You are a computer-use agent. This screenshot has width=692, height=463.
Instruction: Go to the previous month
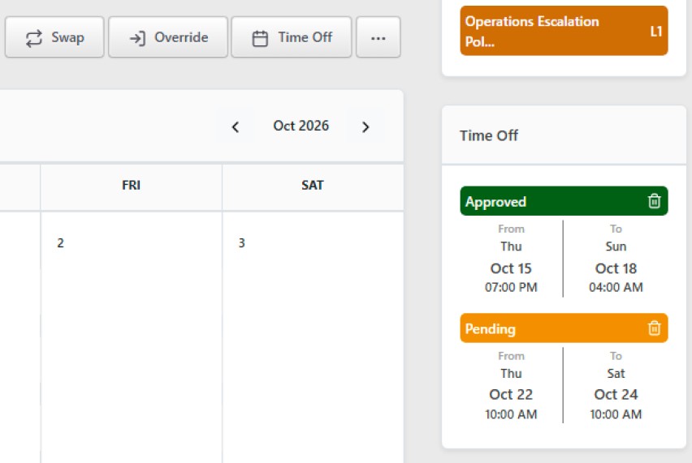point(236,126)
